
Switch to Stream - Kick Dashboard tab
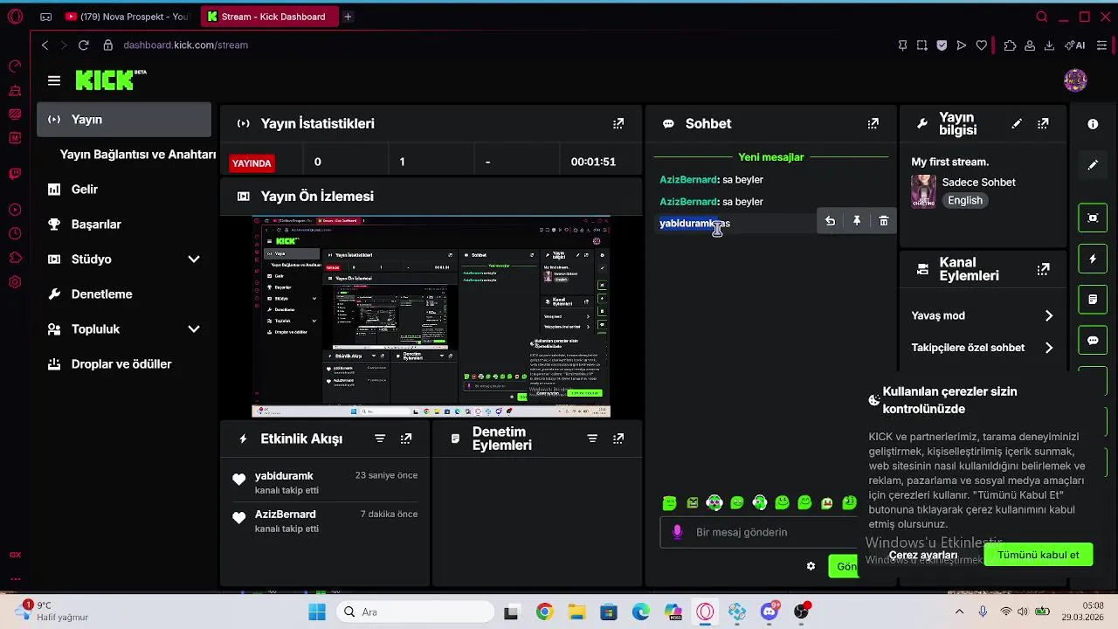click(x=269, y=17)
